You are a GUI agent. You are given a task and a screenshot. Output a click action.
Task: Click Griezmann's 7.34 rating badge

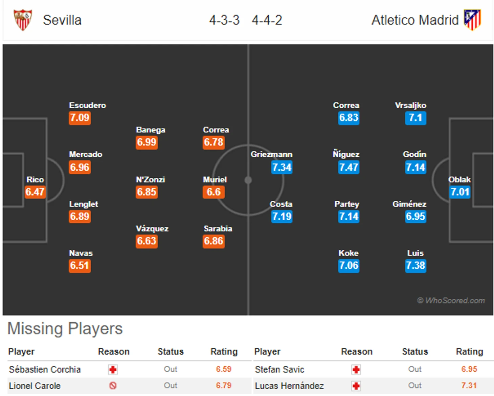pos(282,167)
